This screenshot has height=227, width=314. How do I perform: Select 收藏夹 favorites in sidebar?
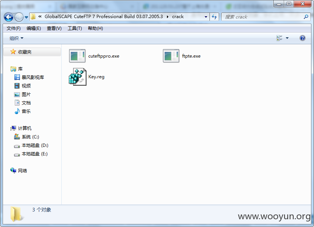(32, 52)
